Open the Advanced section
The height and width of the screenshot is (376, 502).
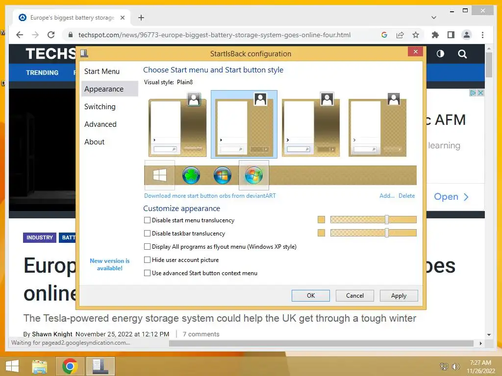109,124
